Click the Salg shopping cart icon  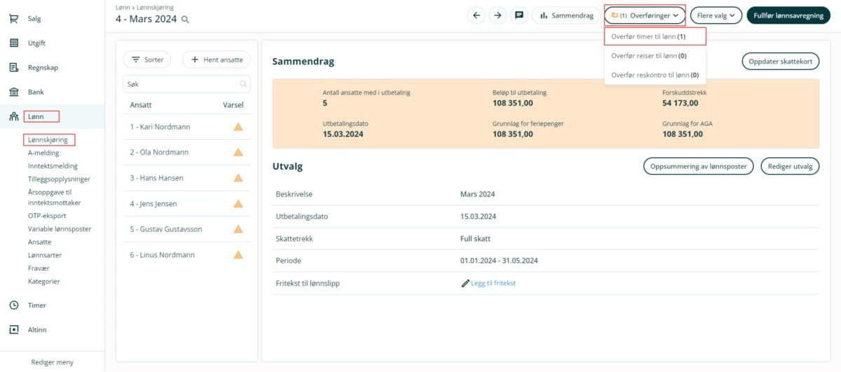(13, 19)
